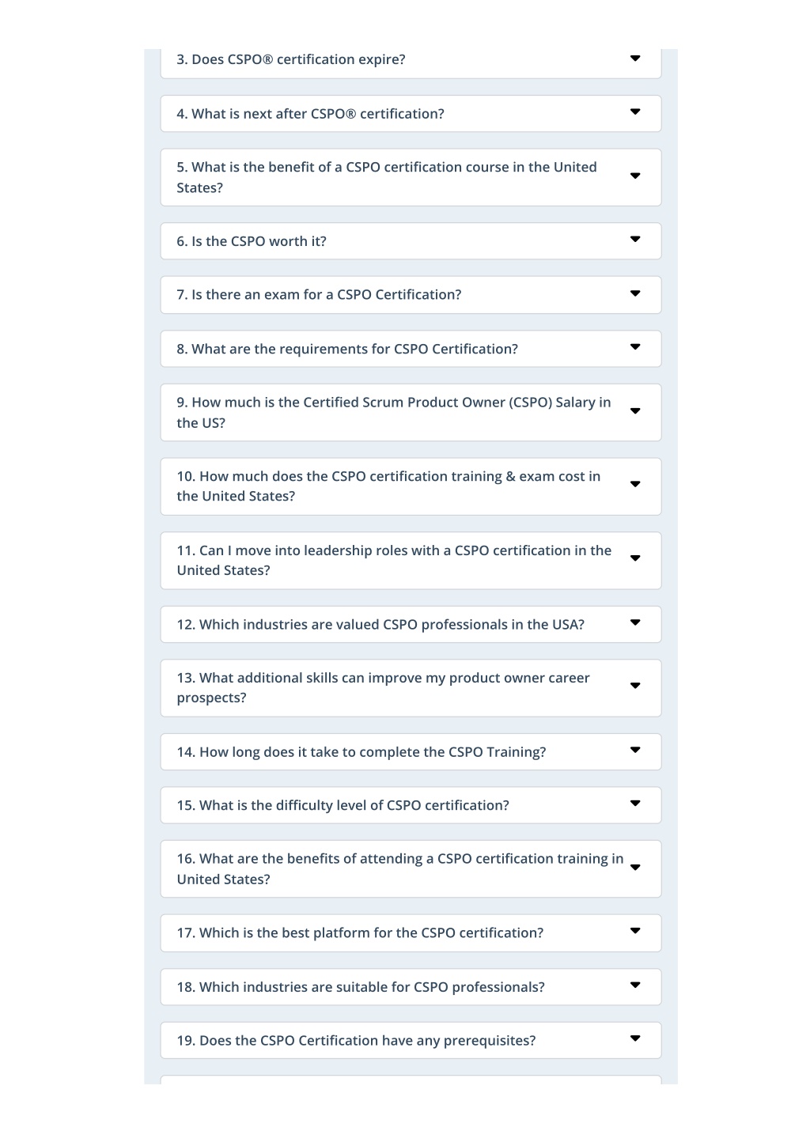Click the triangle icon for question 7

click(635, 293)
